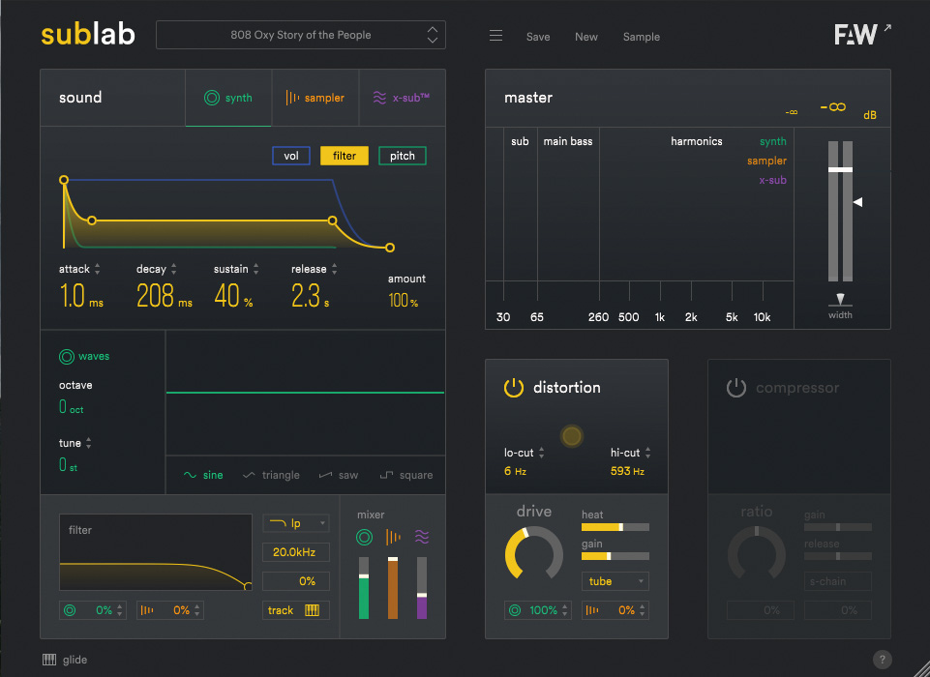Viewport: 930px width, 677px height.
Task: Click the release stepper arrows
Action: pos(335,269)
